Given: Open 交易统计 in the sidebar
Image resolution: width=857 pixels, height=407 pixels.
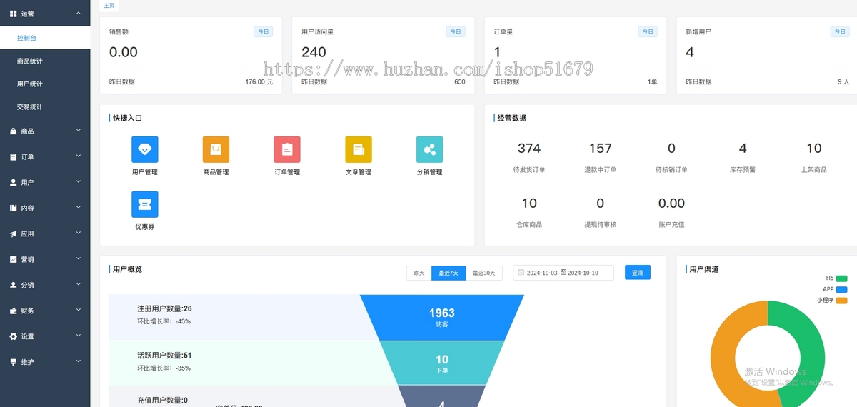Looking at the screenshot, I should pyautogui.click(x=45, y=106).
